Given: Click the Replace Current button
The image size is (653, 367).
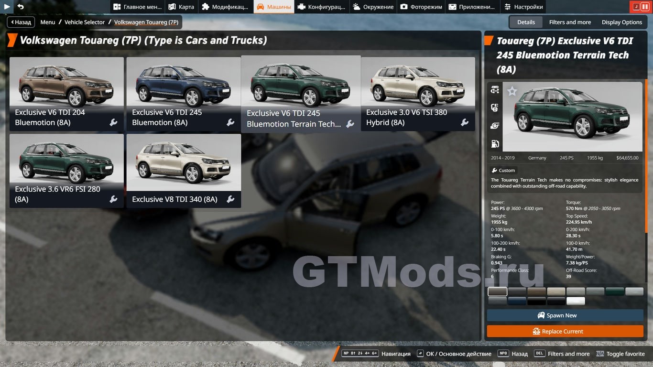Looking at the screenshot, I should [x=565, y=331].
